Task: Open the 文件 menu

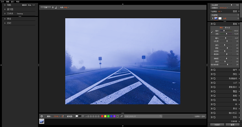Action: click(2, 1)
